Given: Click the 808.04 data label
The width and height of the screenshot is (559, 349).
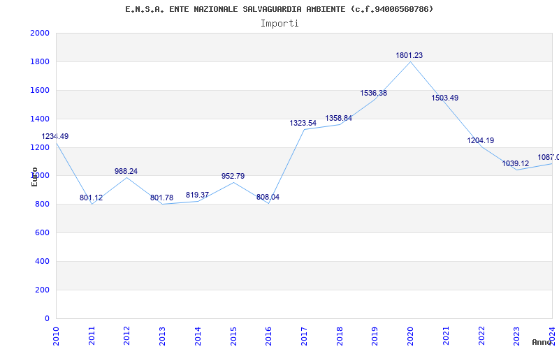Looking at the screenshot, I should [268, 197].
